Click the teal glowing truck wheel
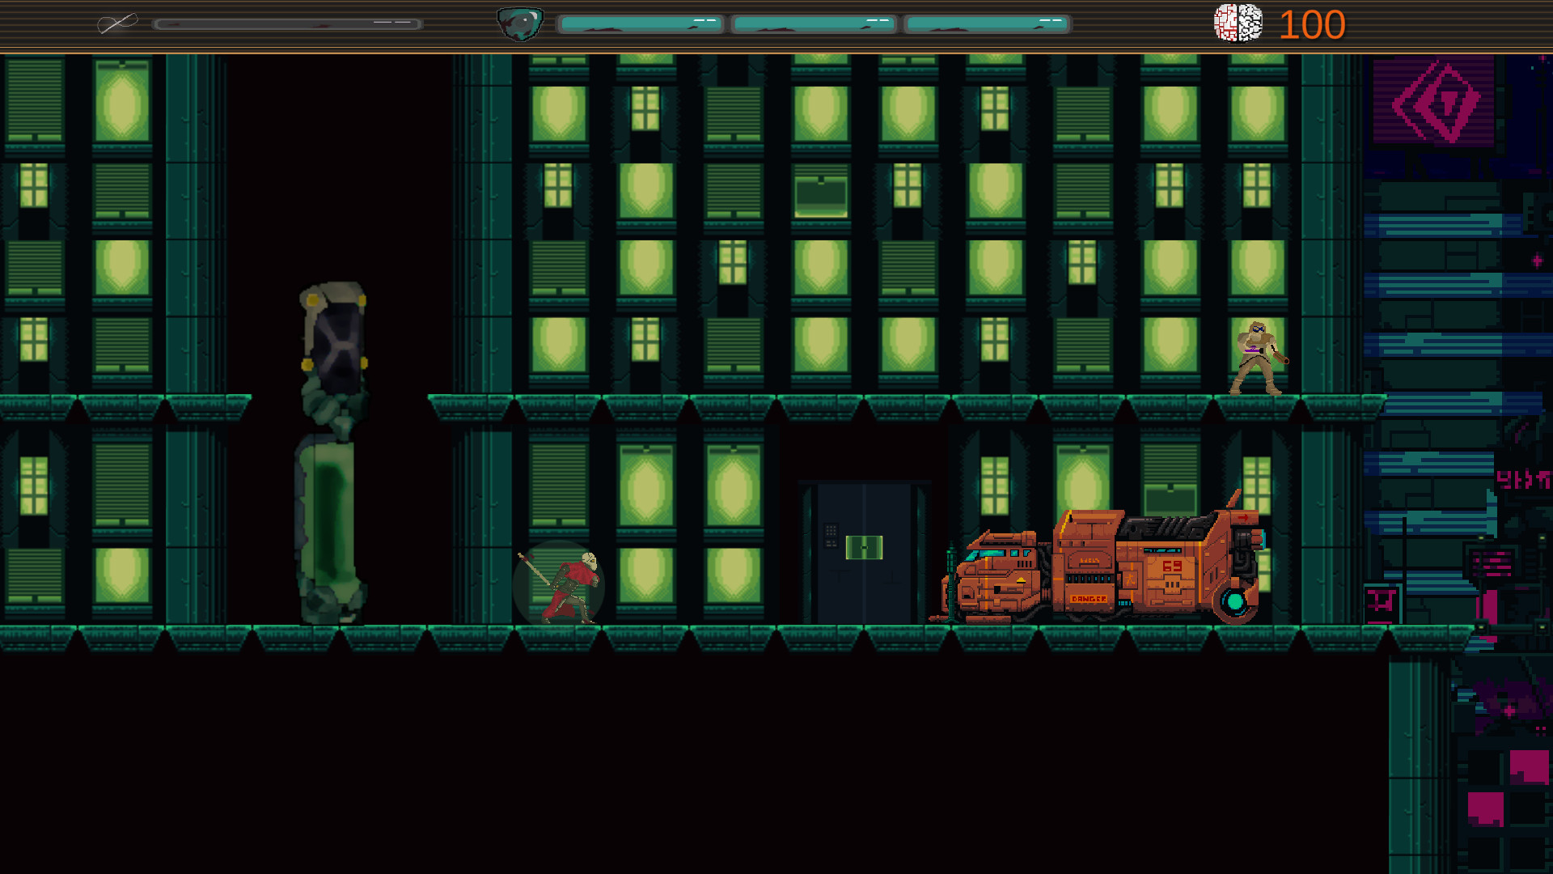The image size is (1553, 874). (x=1234, y=602)
